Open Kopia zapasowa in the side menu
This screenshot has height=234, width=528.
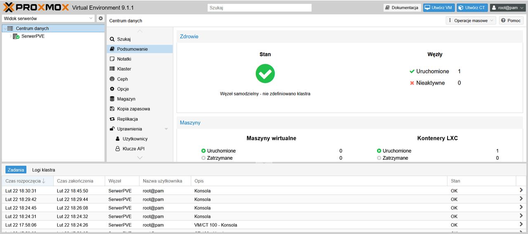pyautogui.click(x=139, y=109)
